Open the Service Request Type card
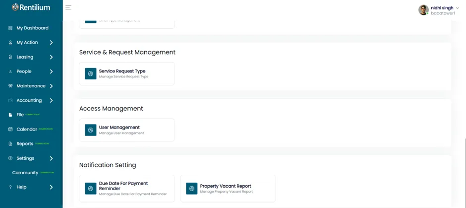Screen dimensions: 466x208 [x=127, y=73]
